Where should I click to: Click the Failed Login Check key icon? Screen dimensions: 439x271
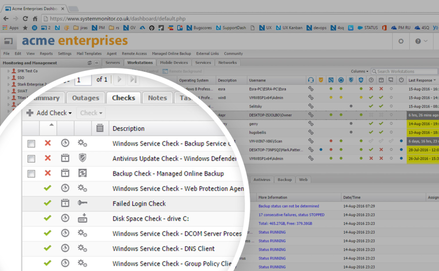pos(83,203)
